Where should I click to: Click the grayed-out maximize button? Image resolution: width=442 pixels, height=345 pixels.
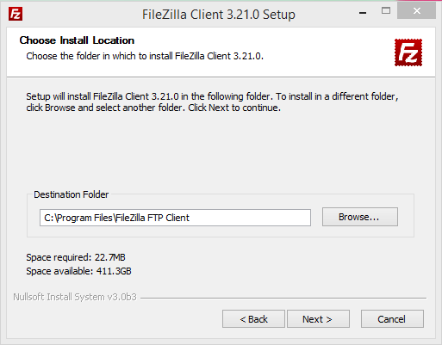[386, 11]
